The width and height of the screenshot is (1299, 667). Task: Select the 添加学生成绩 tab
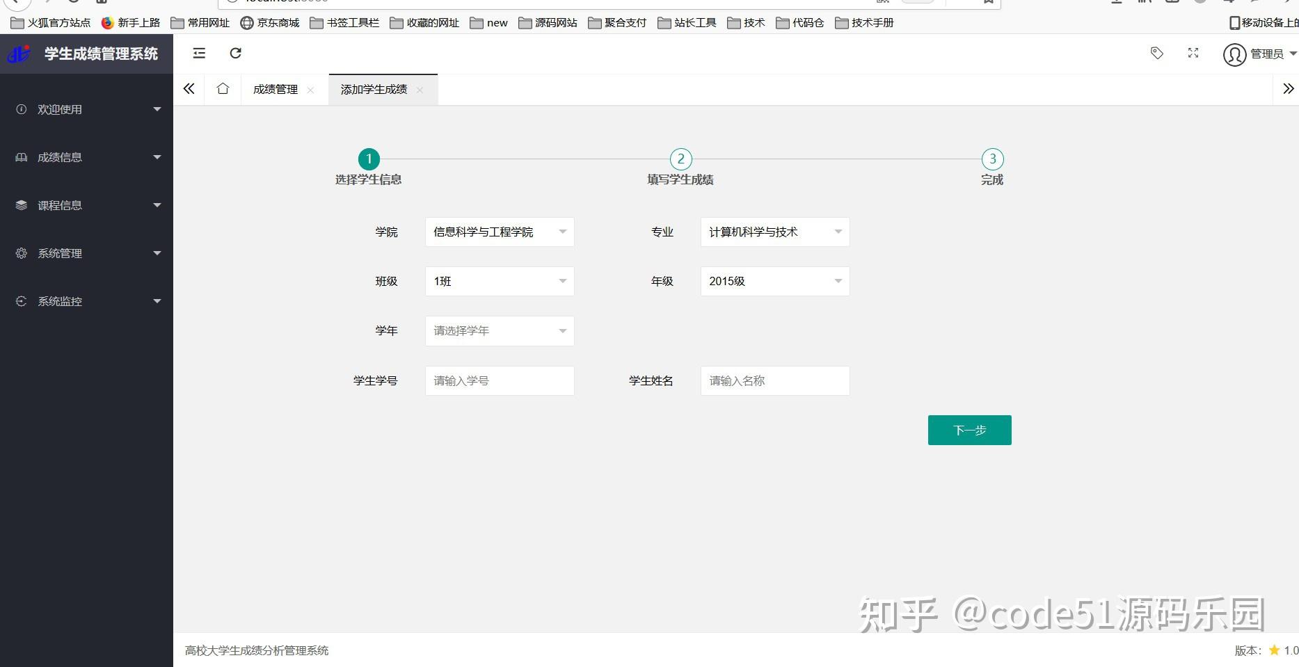[x=373, y=89]
